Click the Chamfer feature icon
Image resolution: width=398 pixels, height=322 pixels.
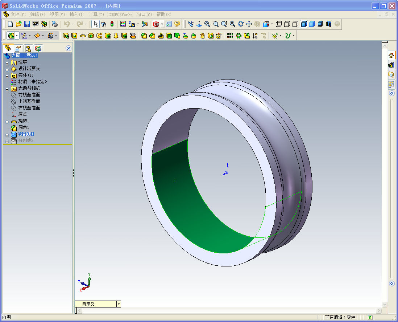click(x=152, y=36)
